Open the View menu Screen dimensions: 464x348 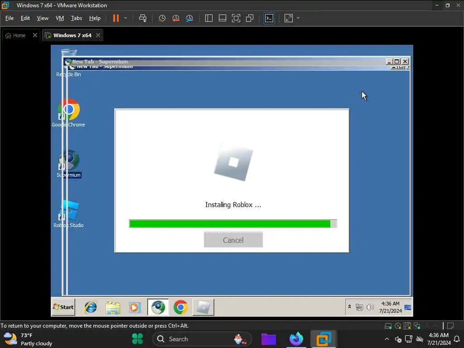point(43,18)
